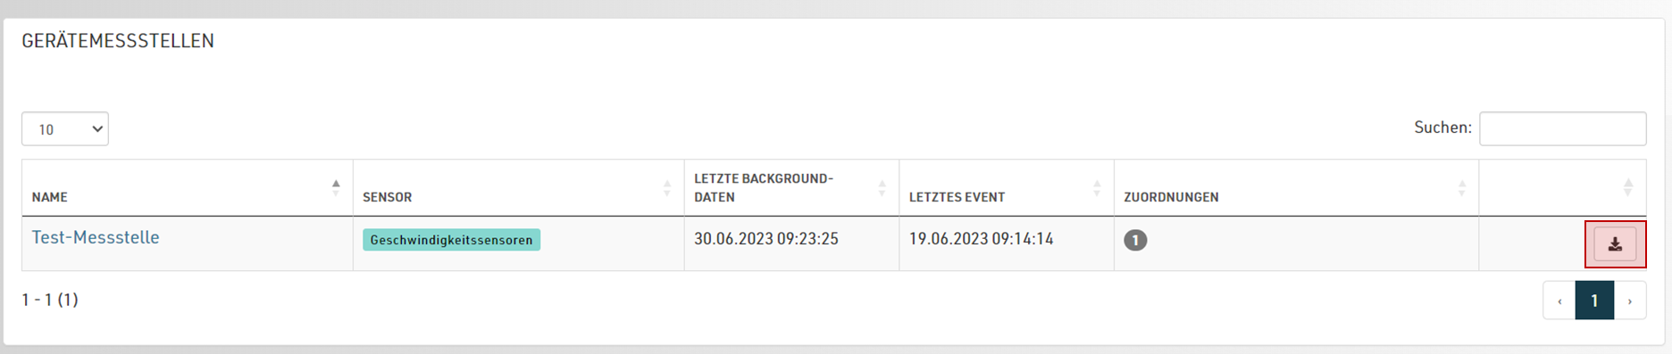This screenshot has height=354, width=1672.
Task: Go to the previous page
Action: (1559, 300)
